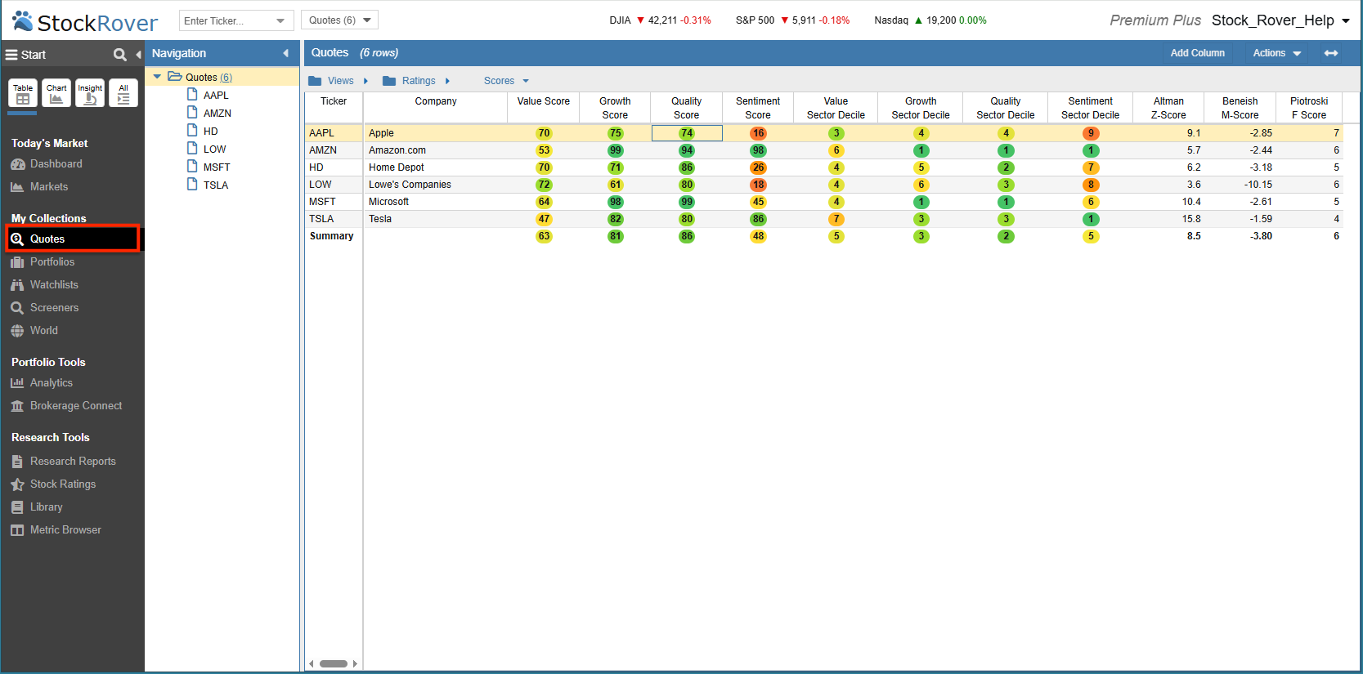
Task: Sort by Piotroski F Score column header
Action: coord(1309,108)
